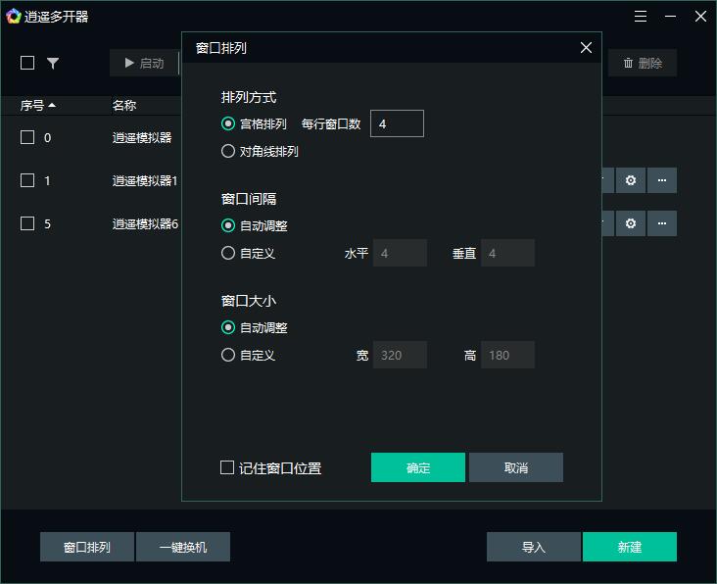This screenshot has width=717, height=584.
Task: Click the 一键换机 button
Action: pyautogui.click(x=183, y=548)
